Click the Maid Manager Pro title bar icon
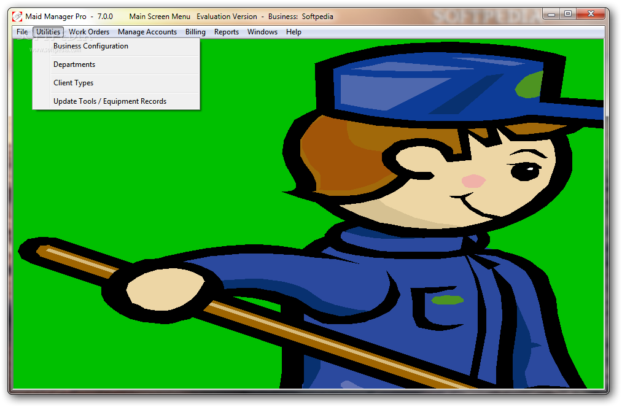The width and height of the screenshot is (622, 407). click(x=17, y=16)
